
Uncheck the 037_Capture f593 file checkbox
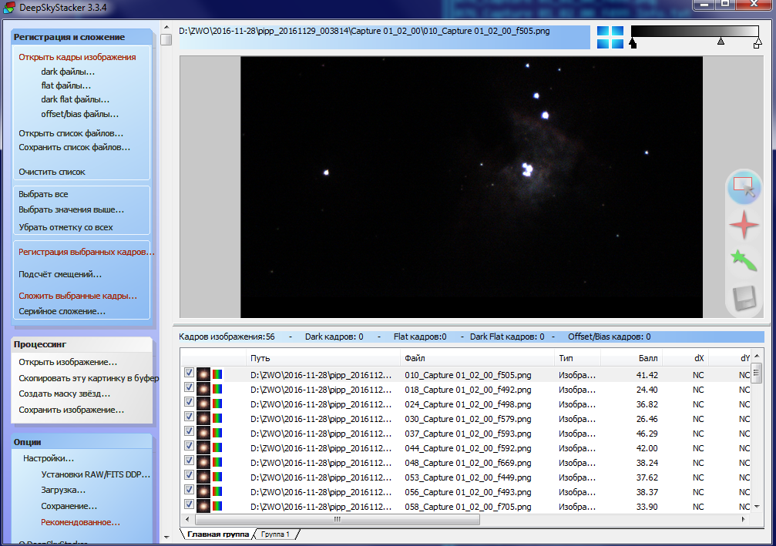[189, 430]
